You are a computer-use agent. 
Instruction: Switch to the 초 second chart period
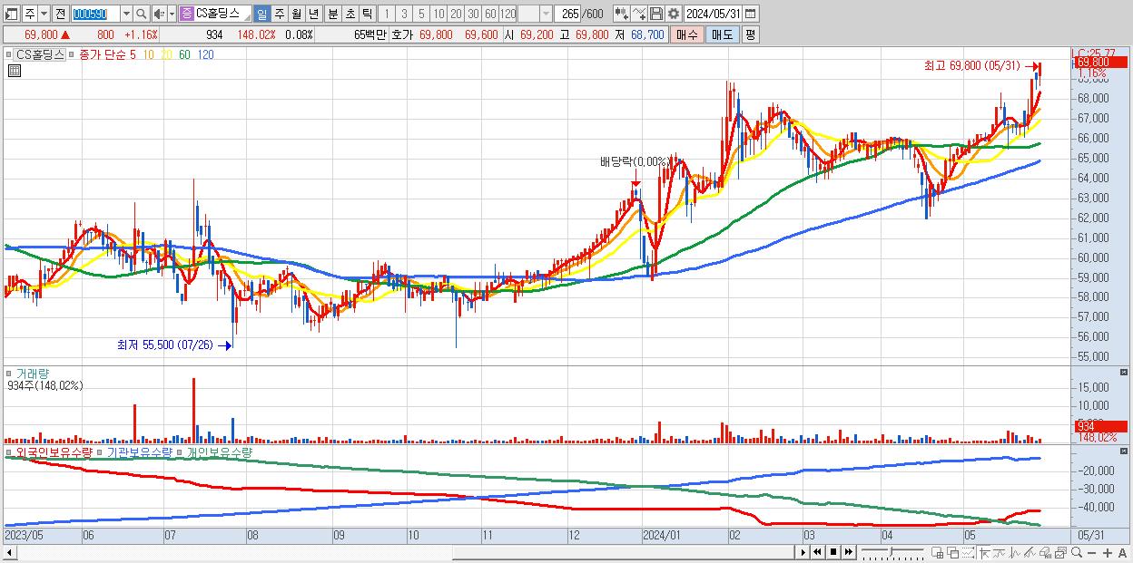[x=350, y=14]
